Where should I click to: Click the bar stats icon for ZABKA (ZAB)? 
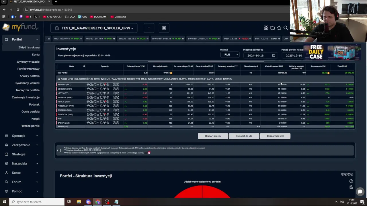tap(91, 123)
